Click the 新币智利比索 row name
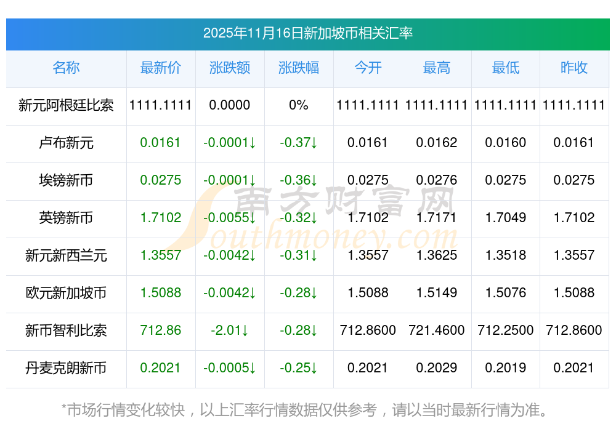 (66, 331)
